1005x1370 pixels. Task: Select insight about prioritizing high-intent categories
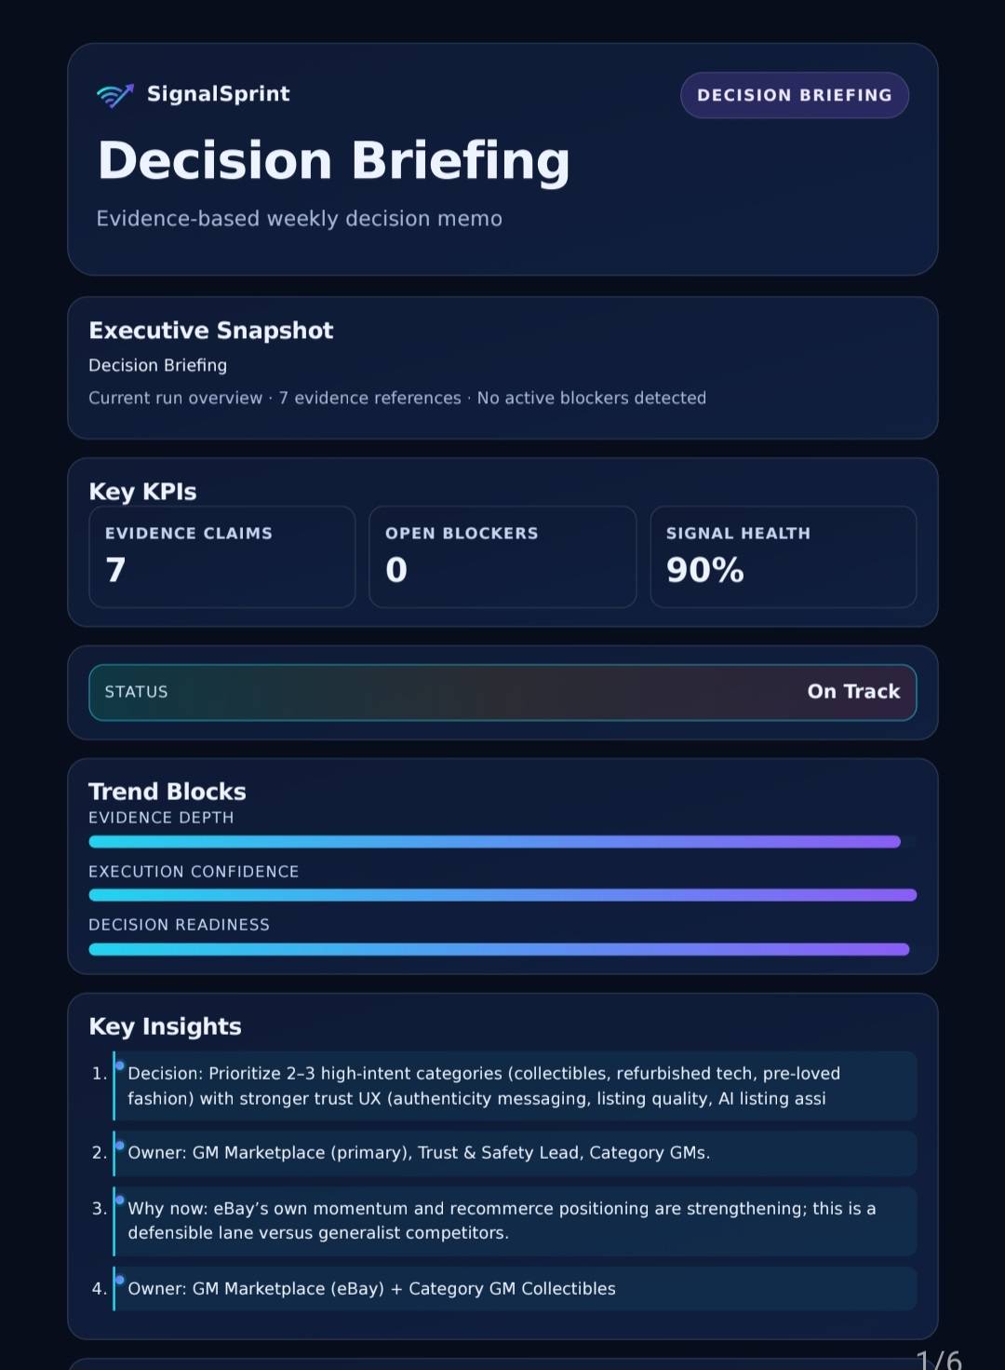tap(515, 1086)
